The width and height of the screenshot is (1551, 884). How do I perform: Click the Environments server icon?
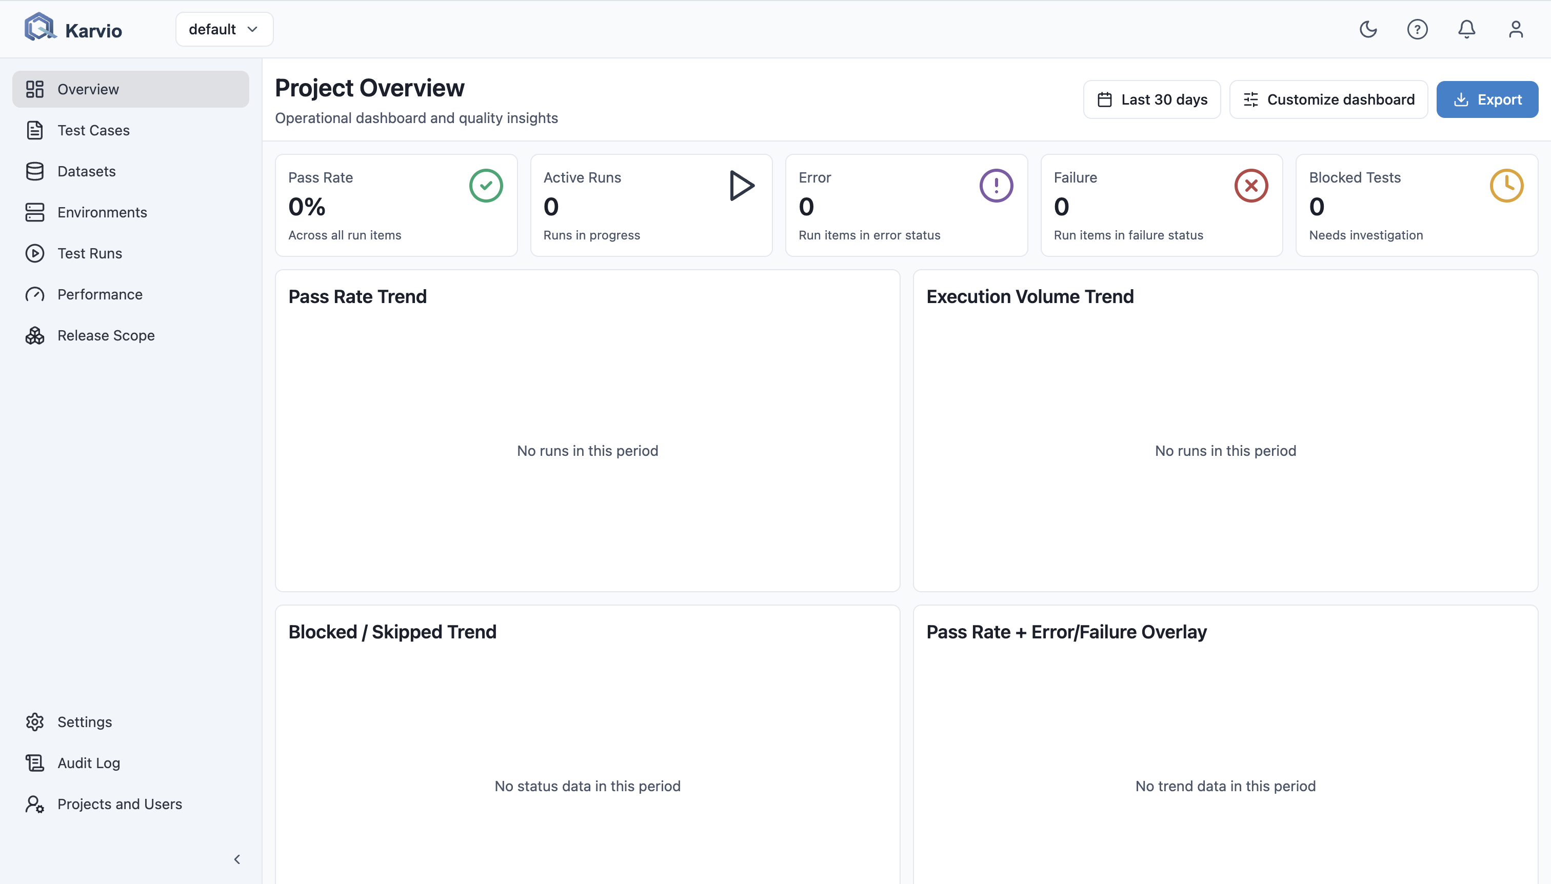(34, 212)
